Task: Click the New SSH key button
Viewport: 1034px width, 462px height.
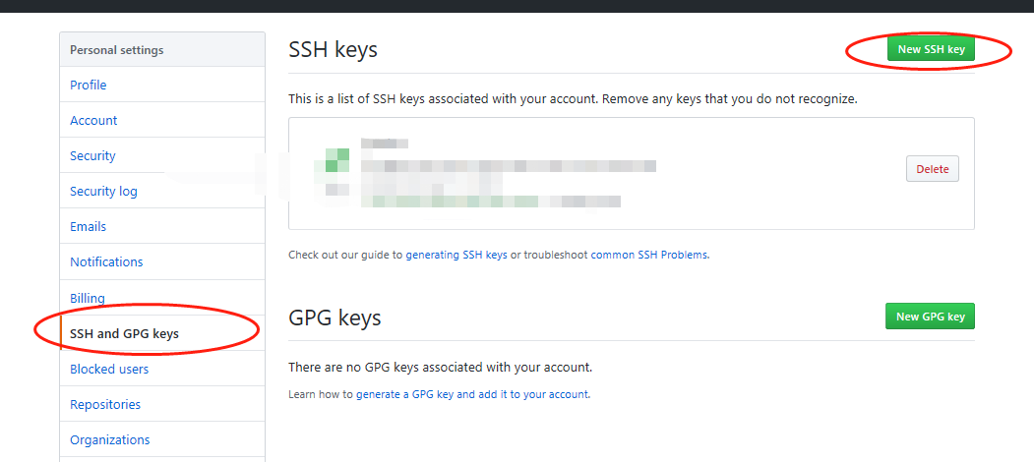Action: point(931,49)
